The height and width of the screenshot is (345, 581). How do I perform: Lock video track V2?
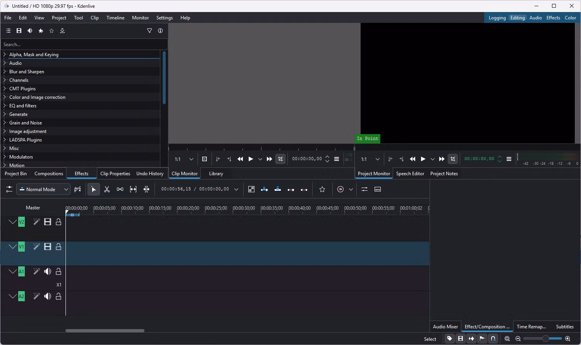(x=58, y=222)
